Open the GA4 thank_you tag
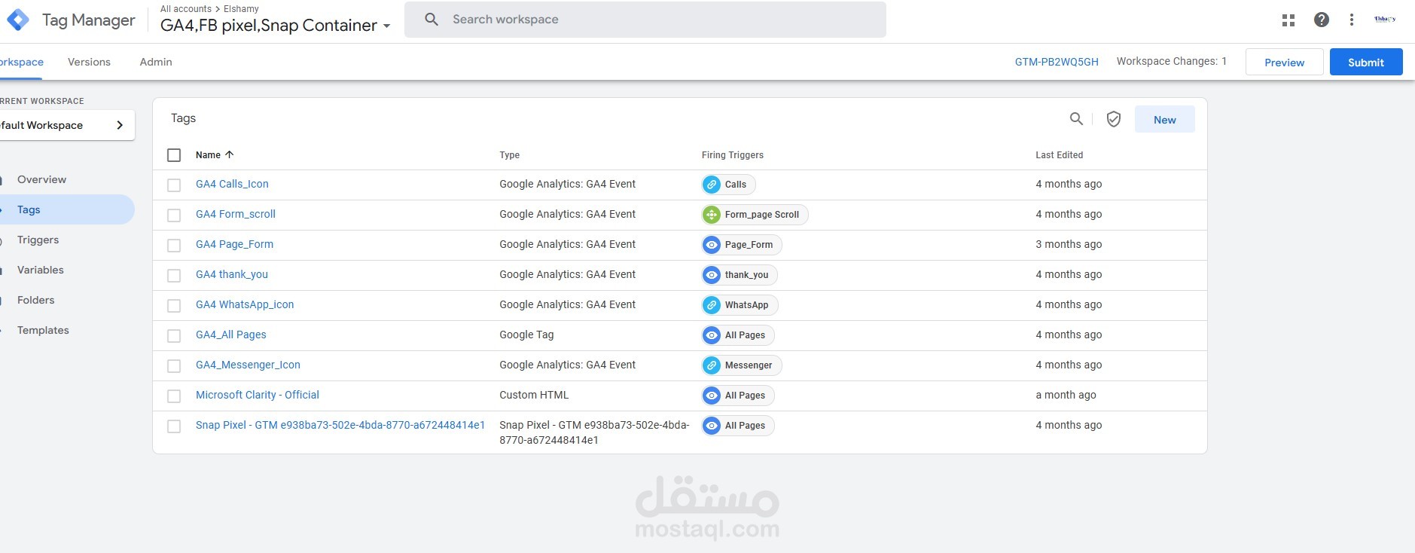The width and height of the screenshot is (1415, 553). (x=232, y=274)
